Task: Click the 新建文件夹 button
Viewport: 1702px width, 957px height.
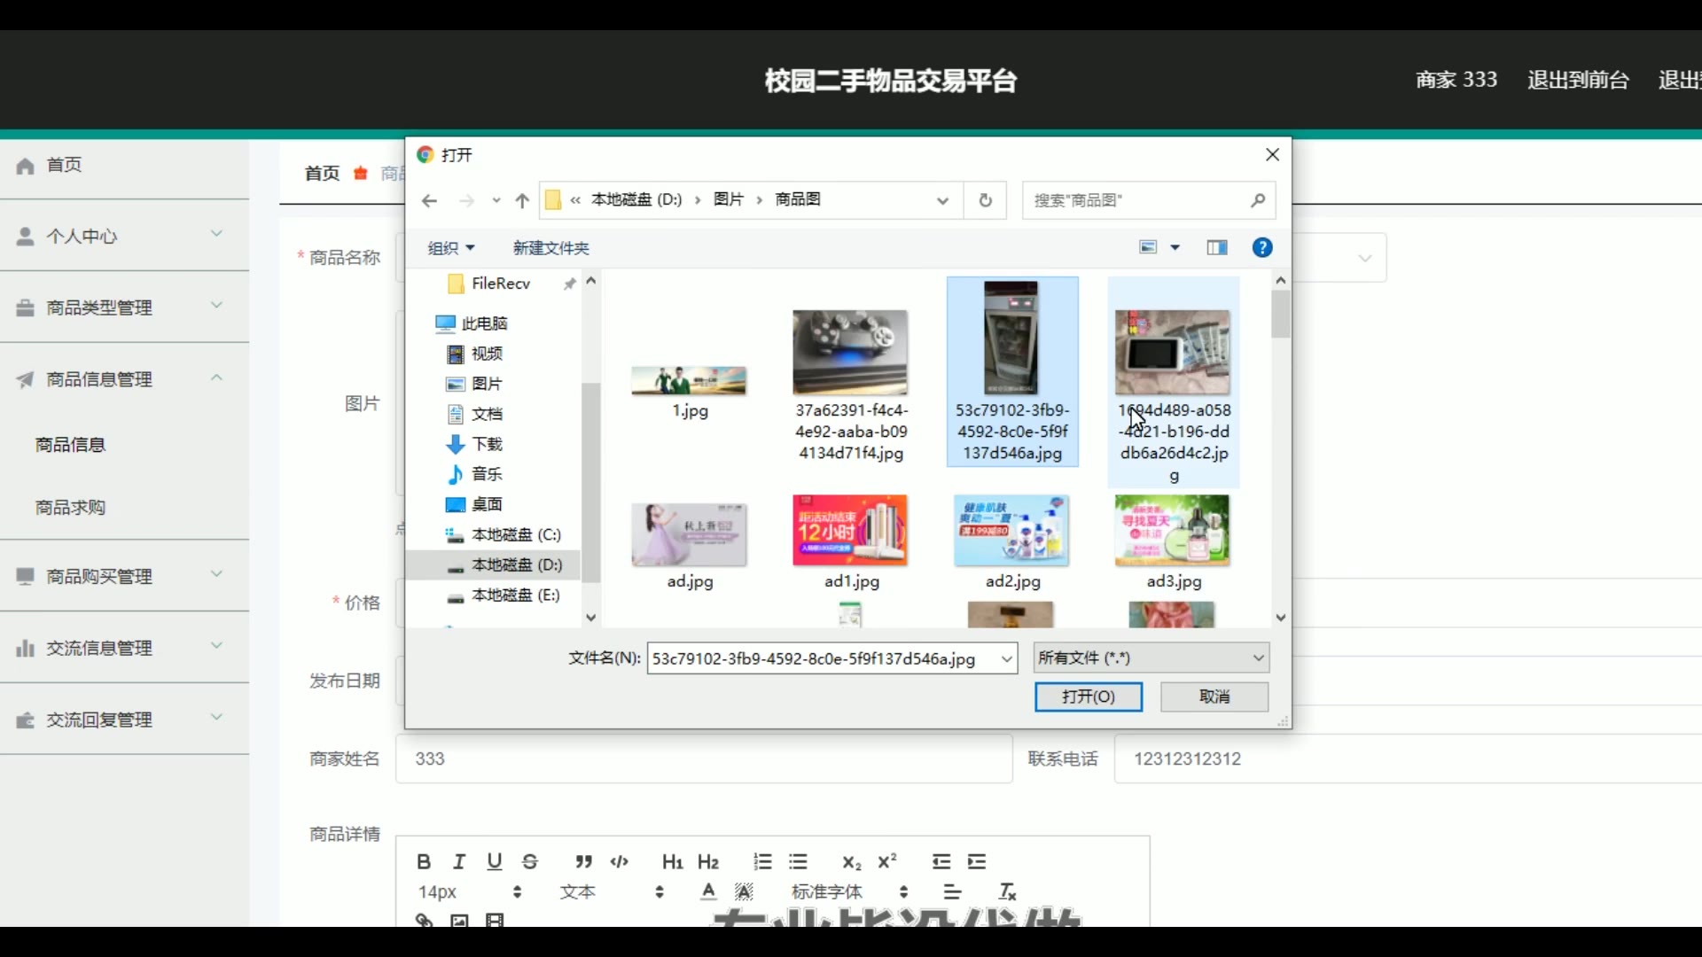Action: click(551, 248)
